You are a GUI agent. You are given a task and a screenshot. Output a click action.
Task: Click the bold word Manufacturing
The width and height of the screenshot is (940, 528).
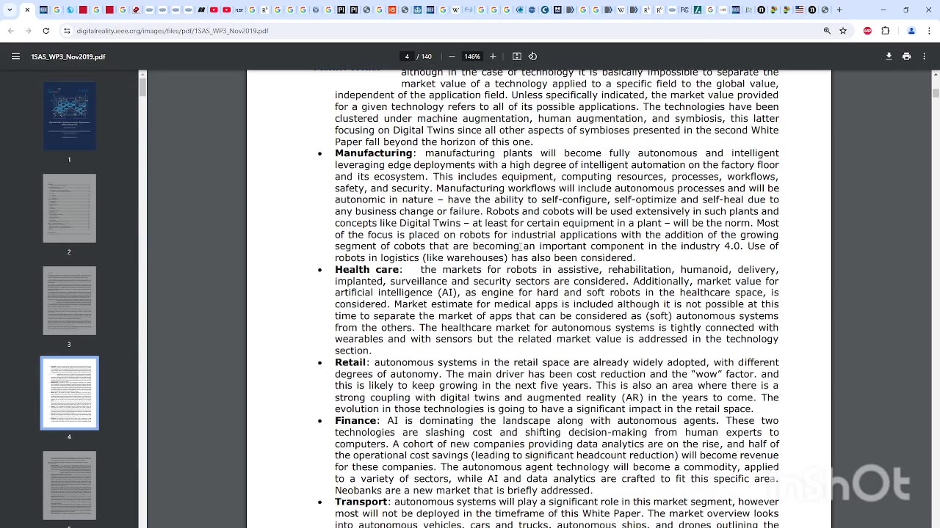point(374,153)
